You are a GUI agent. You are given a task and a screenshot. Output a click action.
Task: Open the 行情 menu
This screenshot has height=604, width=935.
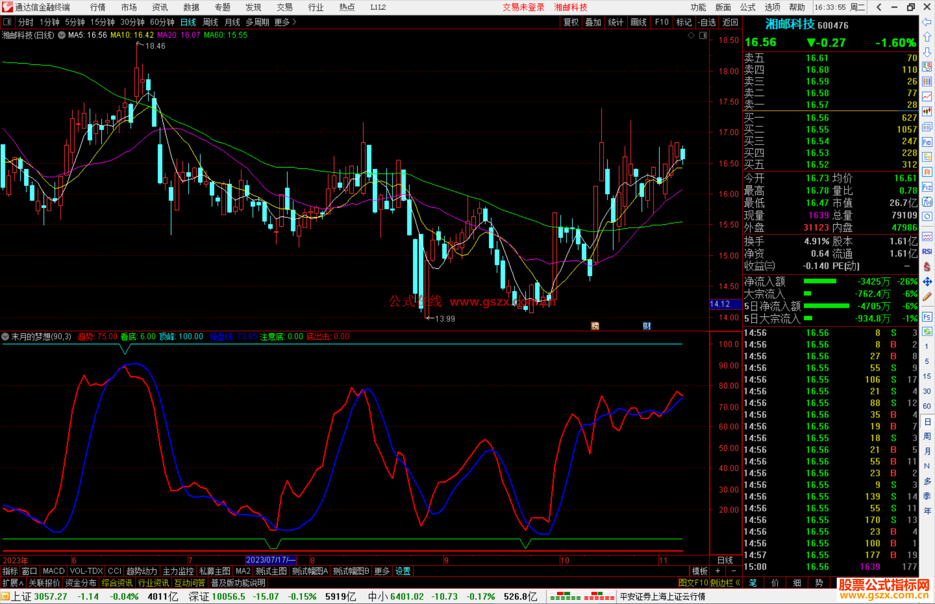coord(97,7)
